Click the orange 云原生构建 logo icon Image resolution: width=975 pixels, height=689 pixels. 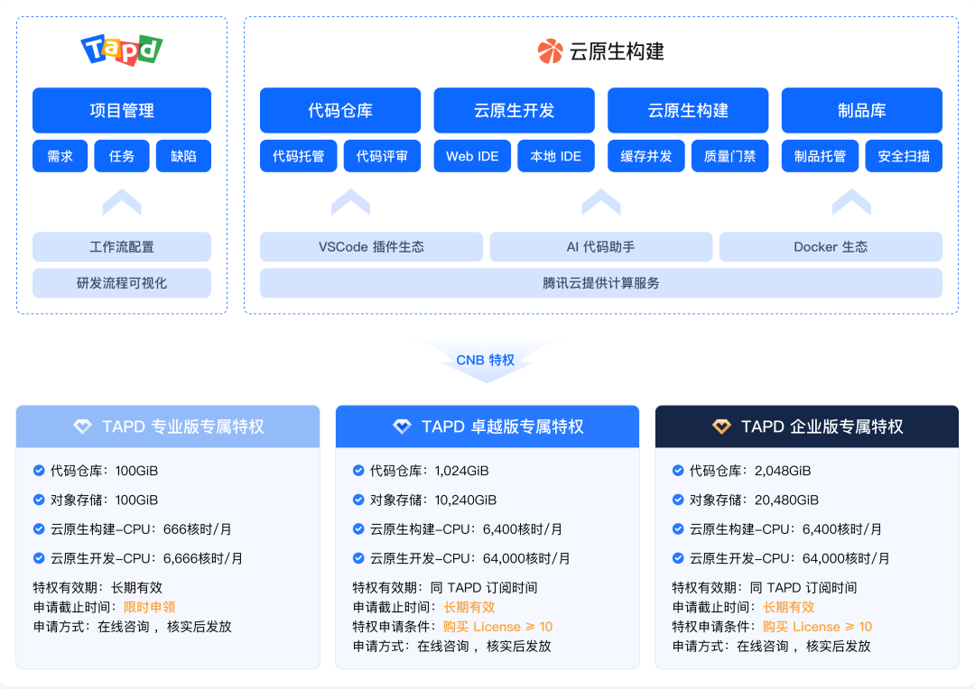point(551,51)
